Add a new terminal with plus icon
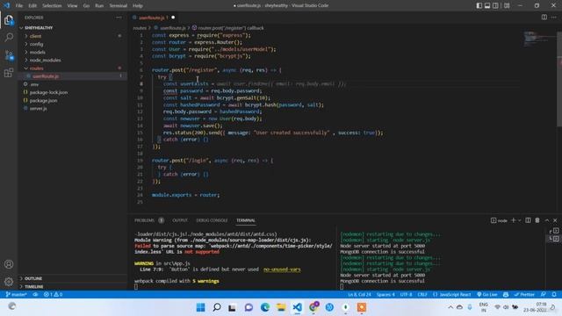 click(513, 220)
